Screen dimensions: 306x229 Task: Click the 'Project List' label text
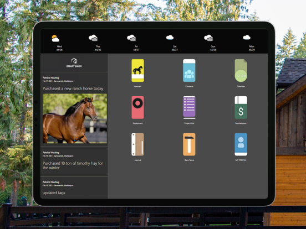(x=189, y=123)
